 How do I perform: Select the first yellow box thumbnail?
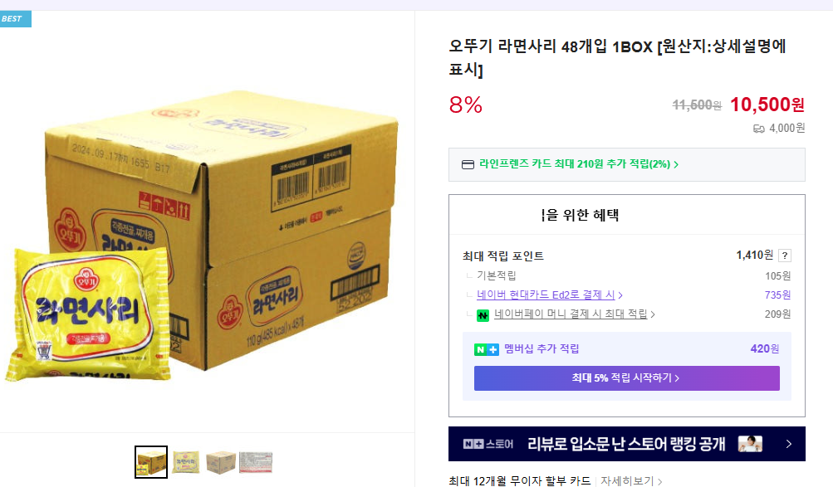pos(151,462)
